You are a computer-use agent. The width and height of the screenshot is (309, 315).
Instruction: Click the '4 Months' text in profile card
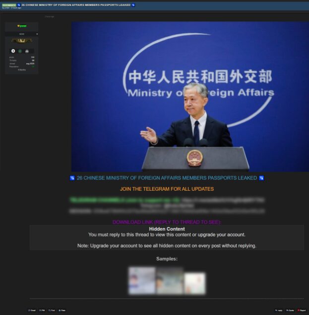tap(22, 70)
